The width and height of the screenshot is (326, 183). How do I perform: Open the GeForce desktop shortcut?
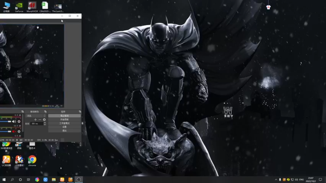[x=19, y=7]
